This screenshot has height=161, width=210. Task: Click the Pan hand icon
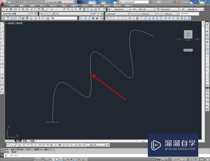(x=64, y=9)
